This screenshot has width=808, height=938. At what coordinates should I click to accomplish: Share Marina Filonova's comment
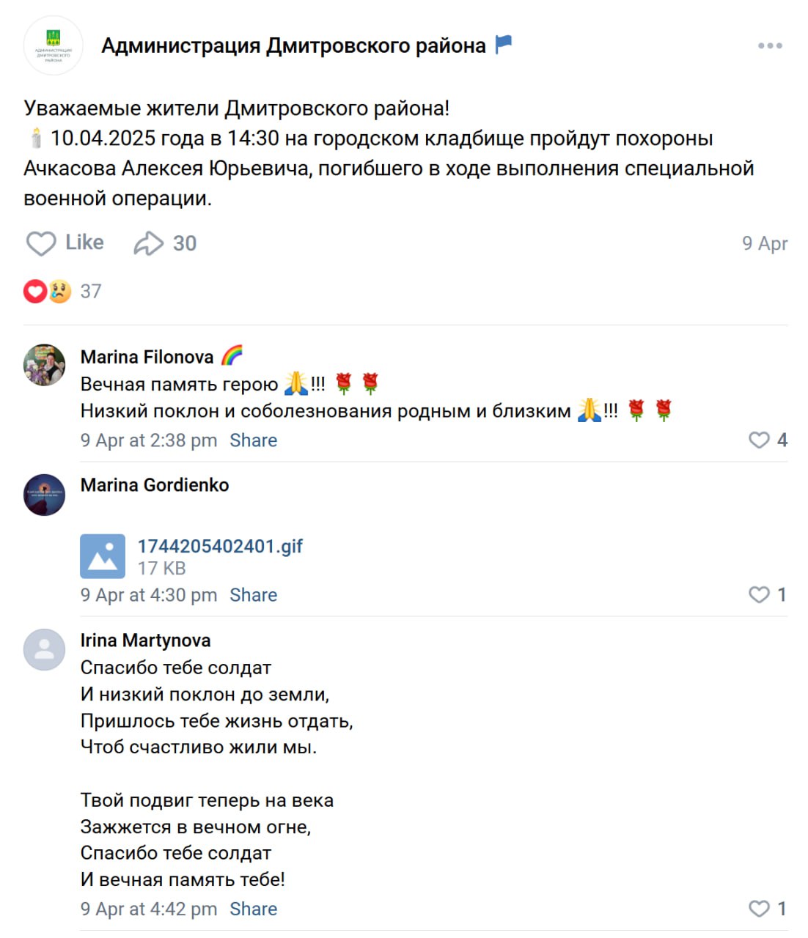[253, 440]
